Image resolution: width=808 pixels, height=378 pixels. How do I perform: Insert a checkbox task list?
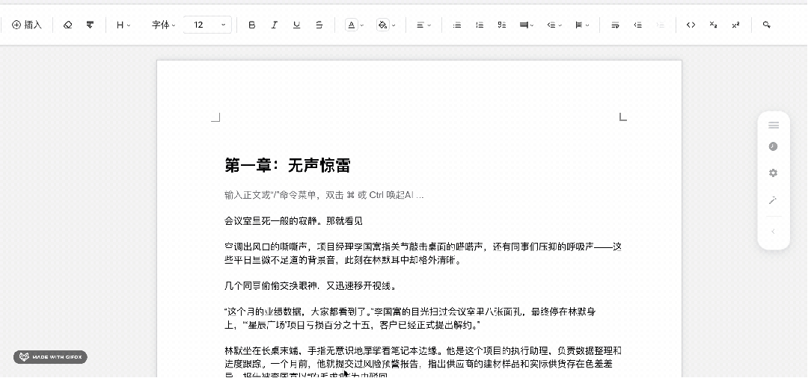502,25
